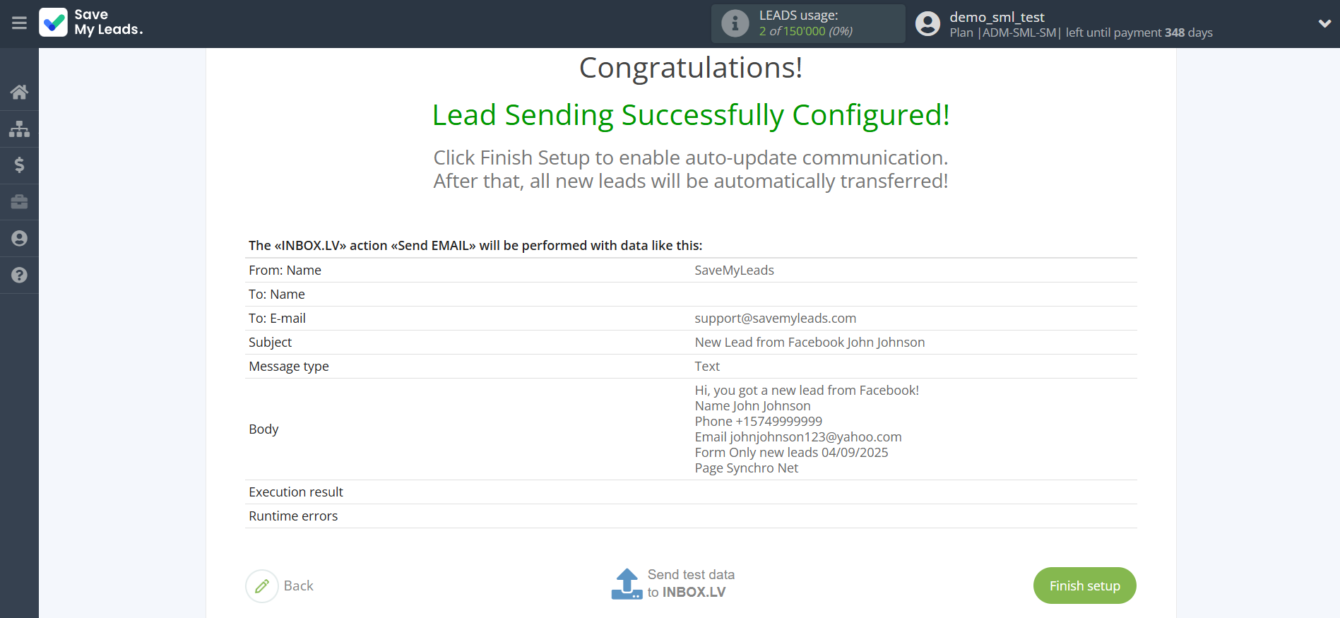Click the upload test data icon
This screenshot has height=618, width=1340.
click(627, 584)
